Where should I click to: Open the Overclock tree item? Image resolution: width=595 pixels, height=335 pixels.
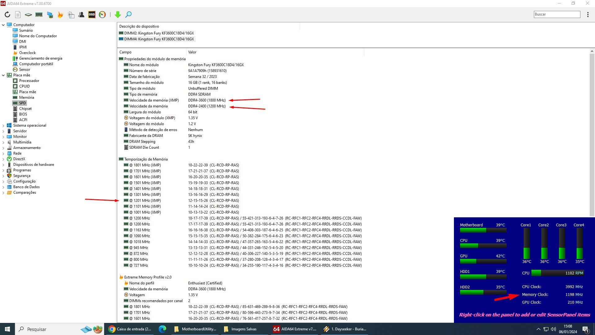[x=27, y=53]
